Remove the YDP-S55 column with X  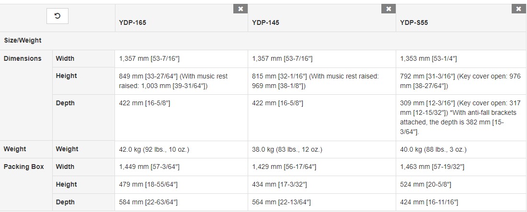click(518, 9)
